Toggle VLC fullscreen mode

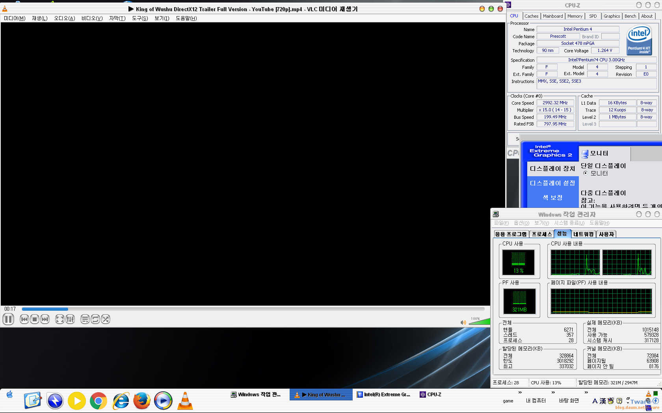pyautogui.click(x=60, y=319)
